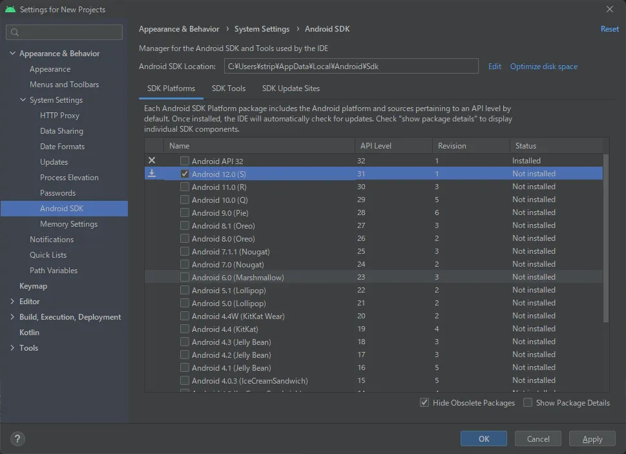Collapse the Appearance & Behavior section

pyautogui.click(x=12, y=54)
